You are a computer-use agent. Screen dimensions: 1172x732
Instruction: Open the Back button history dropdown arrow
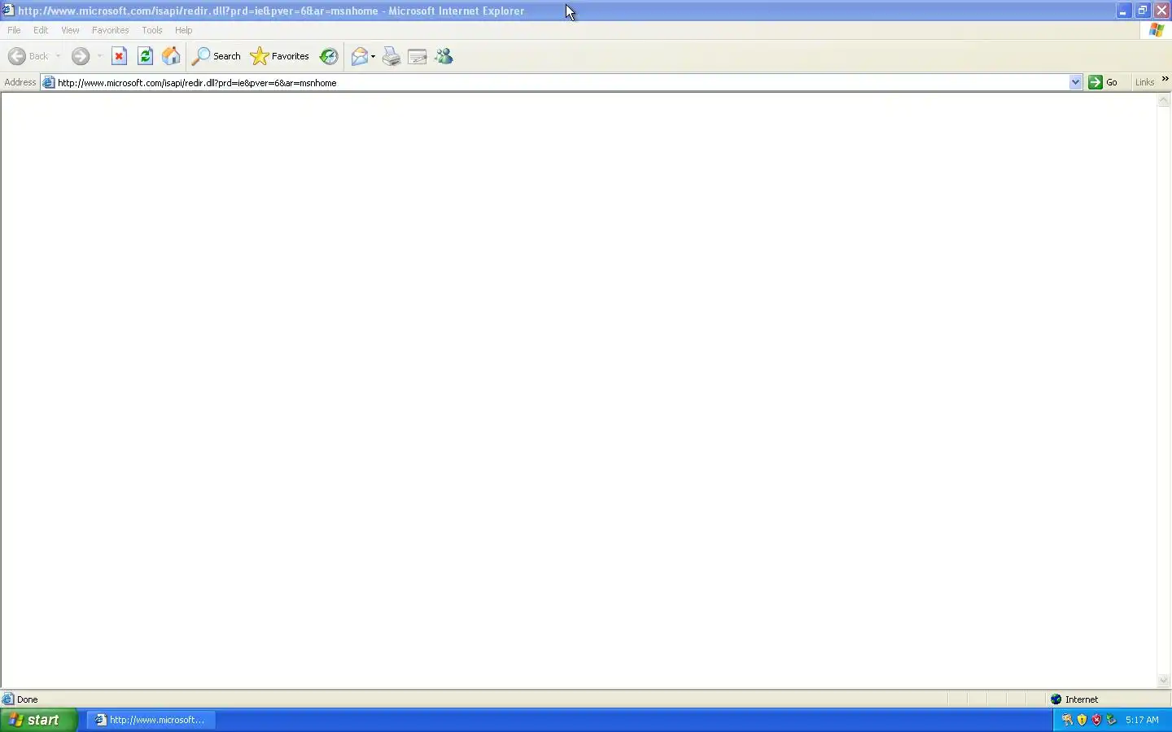58,56
